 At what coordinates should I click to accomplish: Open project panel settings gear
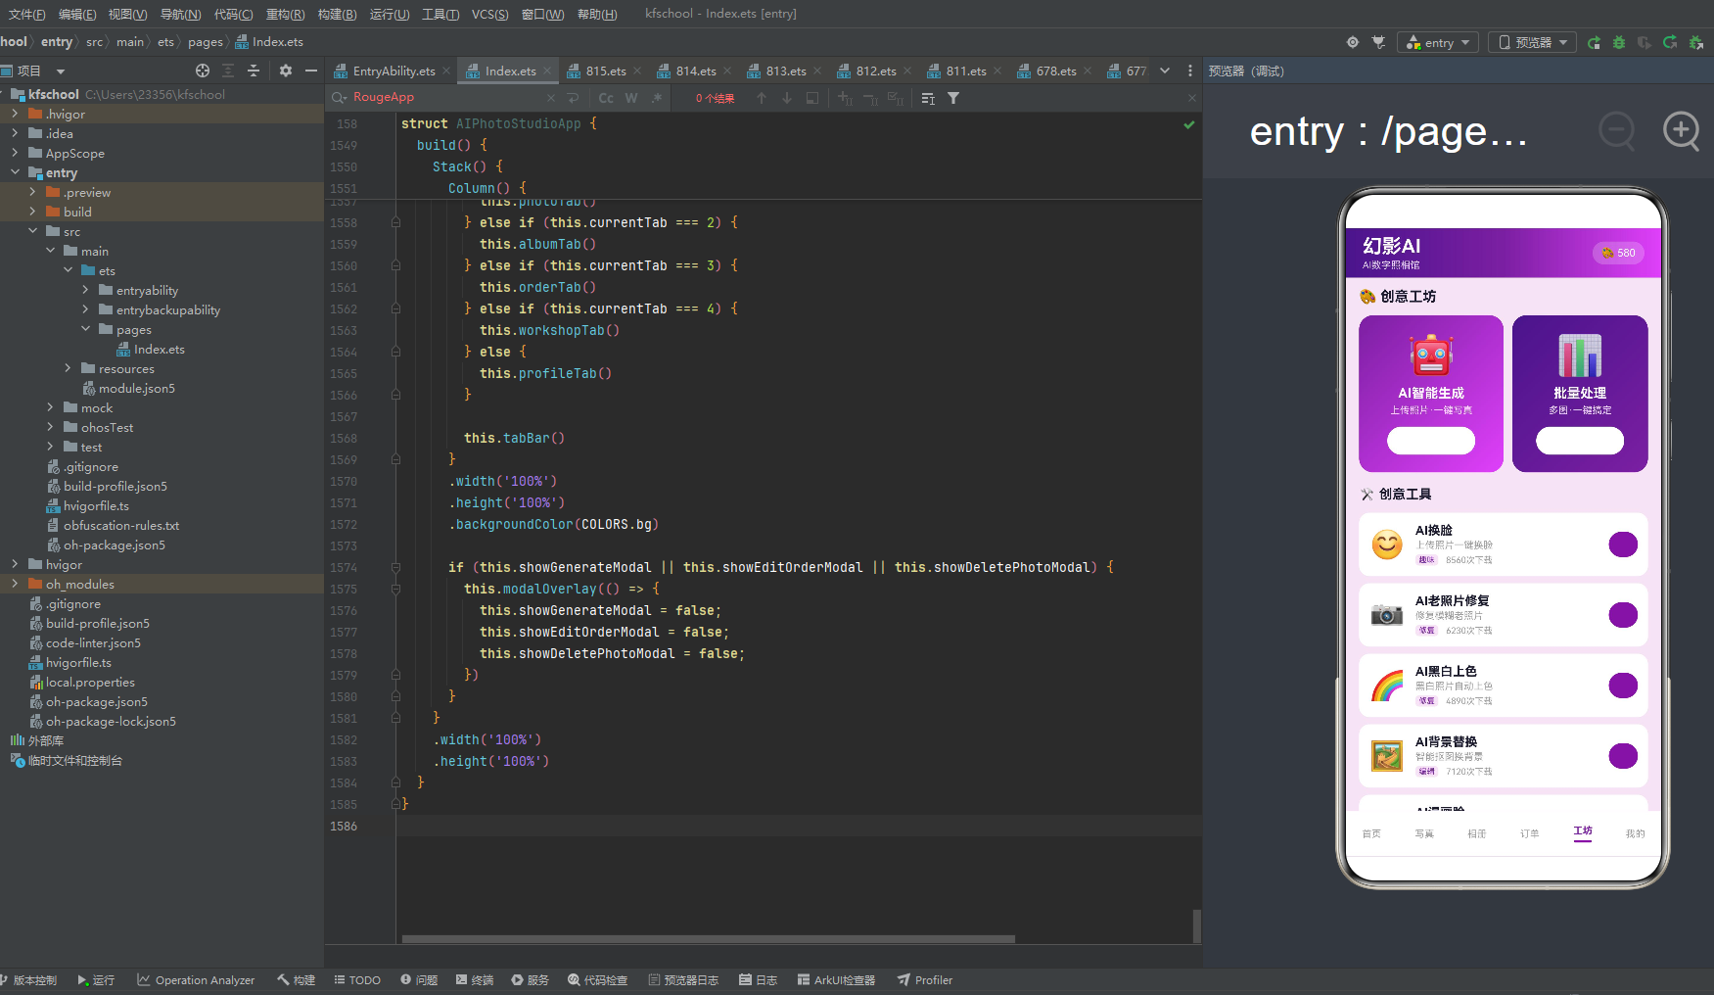(x=286, y=71)
